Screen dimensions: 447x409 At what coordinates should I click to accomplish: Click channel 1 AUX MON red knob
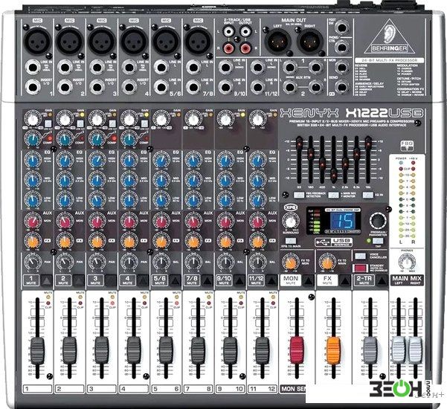(x=33, y=221)
